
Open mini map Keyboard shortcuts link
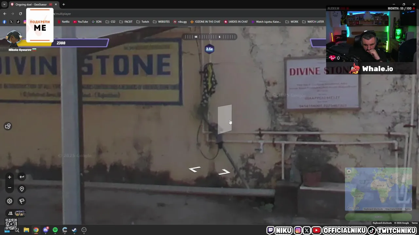click(x=373, y=209)
